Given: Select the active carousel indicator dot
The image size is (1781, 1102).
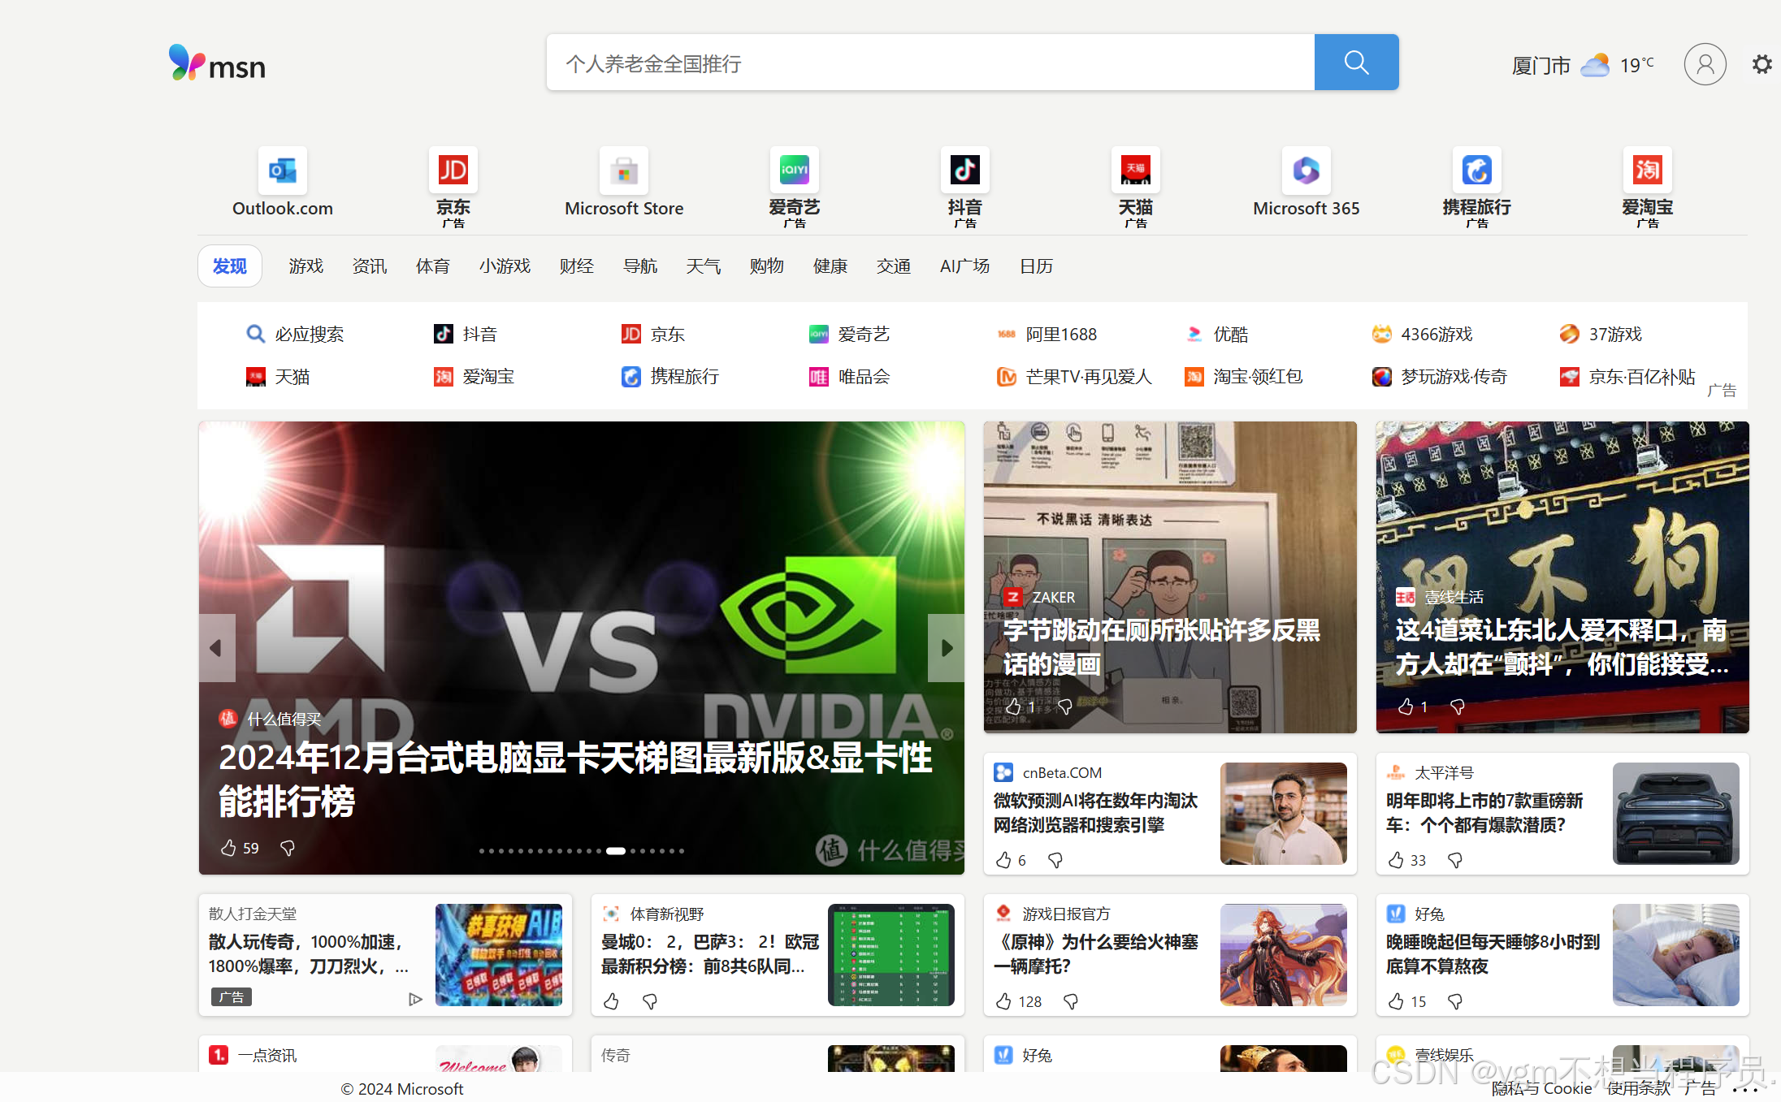Looking at the screenshot, I should [x=615, y=851].
